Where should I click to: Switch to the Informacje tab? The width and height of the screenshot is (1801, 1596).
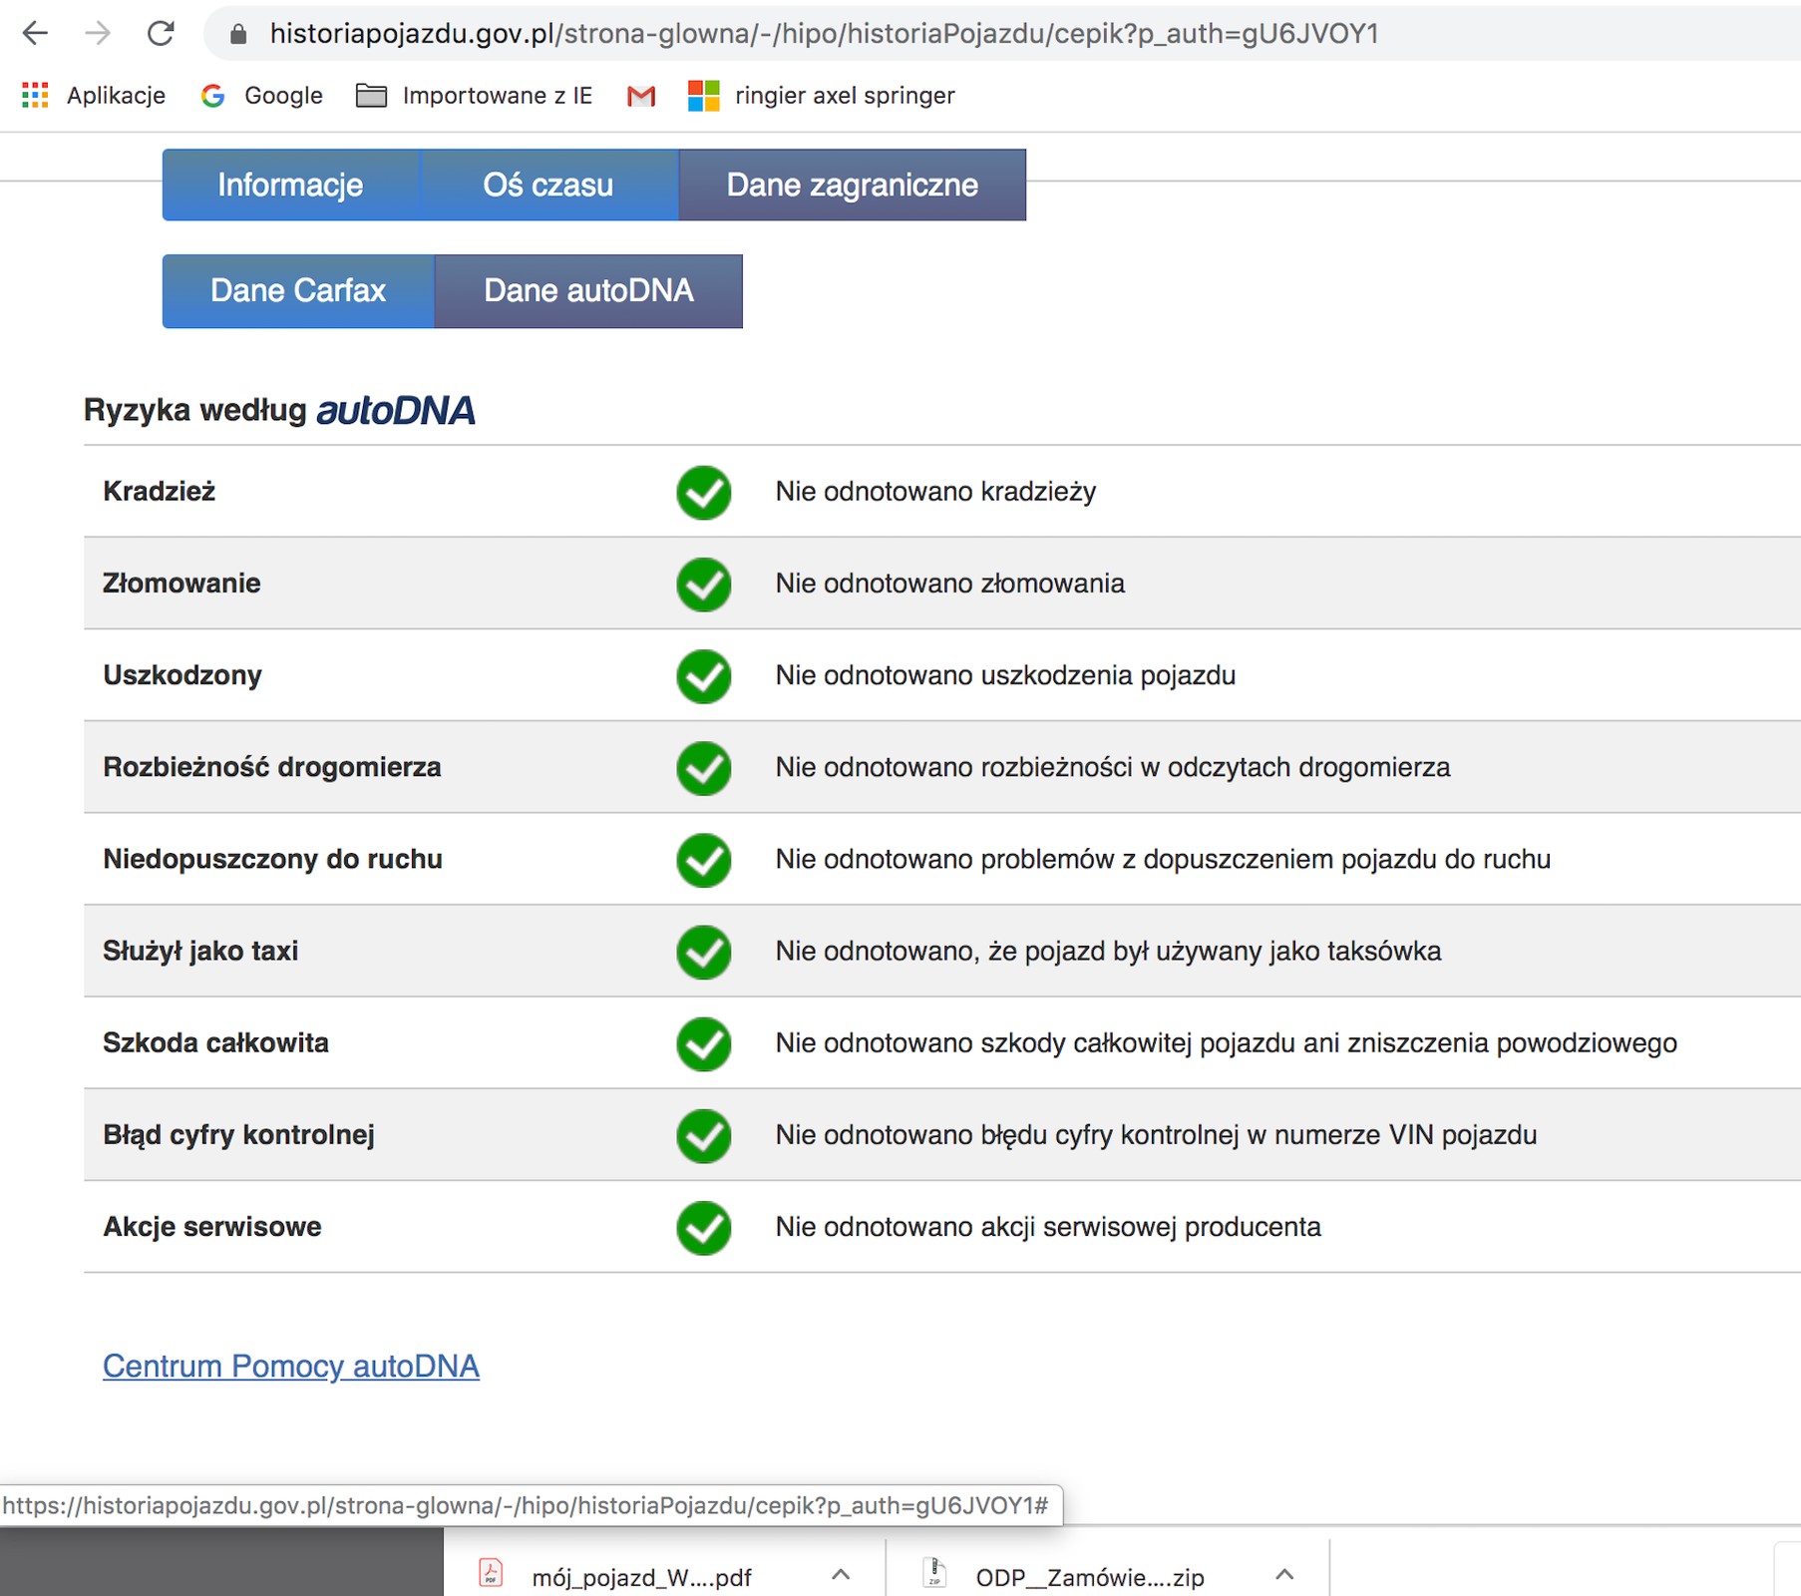(290, 185)
